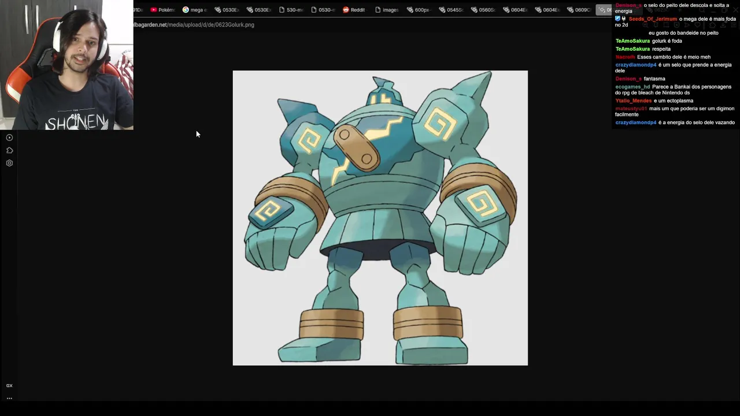Click username Ytallo_Mendes in chat
This screenshot has height=416, width=740.
click(x=634, y=101)
